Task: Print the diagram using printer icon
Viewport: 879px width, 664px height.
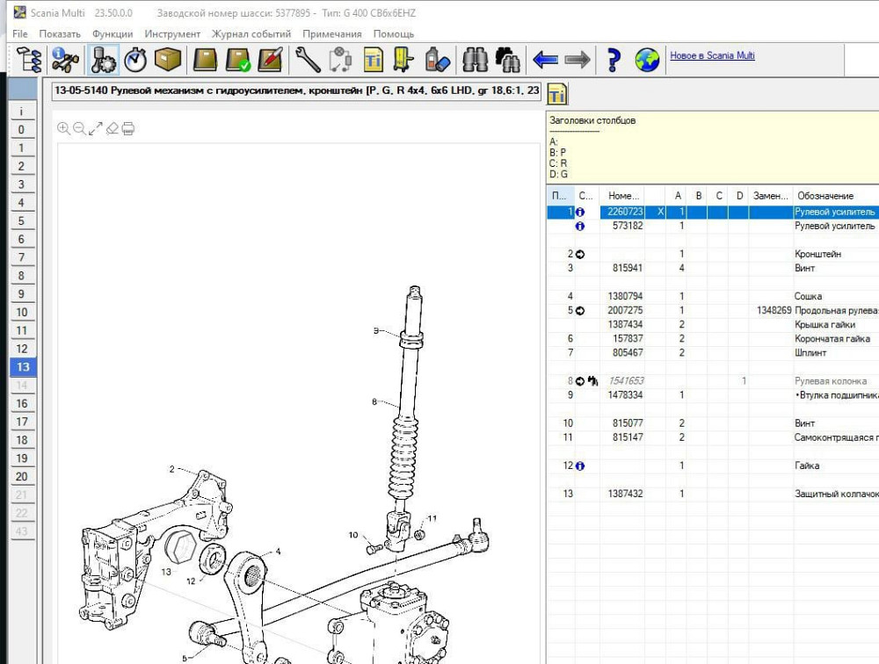Action: [128, 129]
